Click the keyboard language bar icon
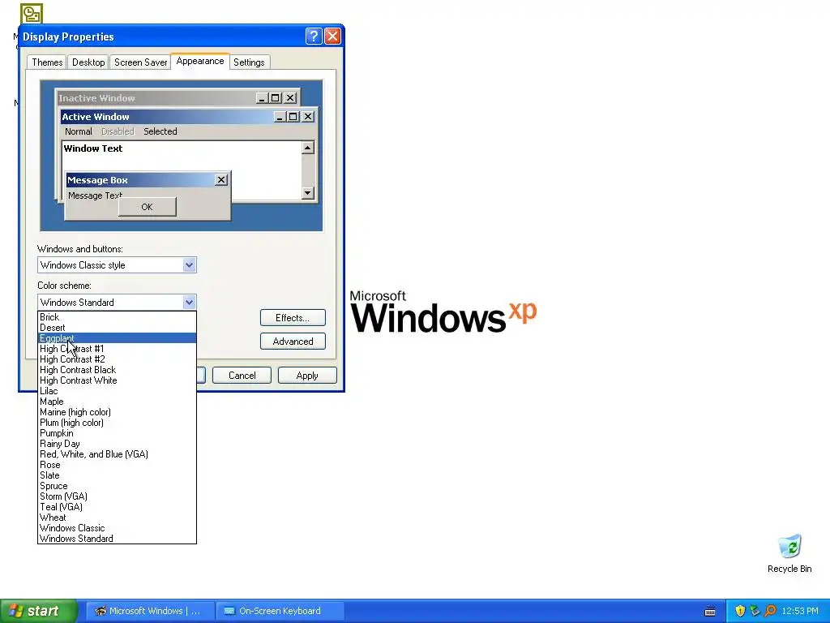 click(710, 612)
